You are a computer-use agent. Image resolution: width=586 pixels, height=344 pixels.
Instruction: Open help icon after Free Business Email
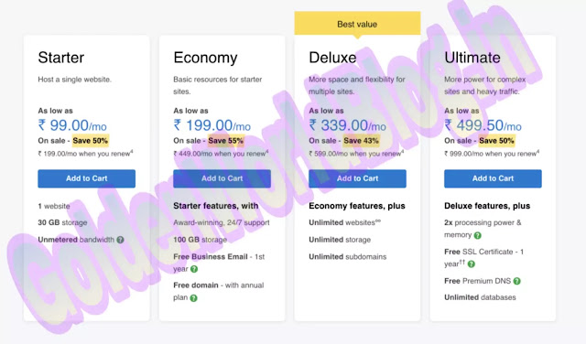click(x=194, y=269)
